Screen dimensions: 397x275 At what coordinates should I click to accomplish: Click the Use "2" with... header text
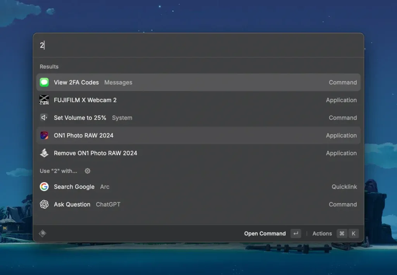(x=58, y=171)
